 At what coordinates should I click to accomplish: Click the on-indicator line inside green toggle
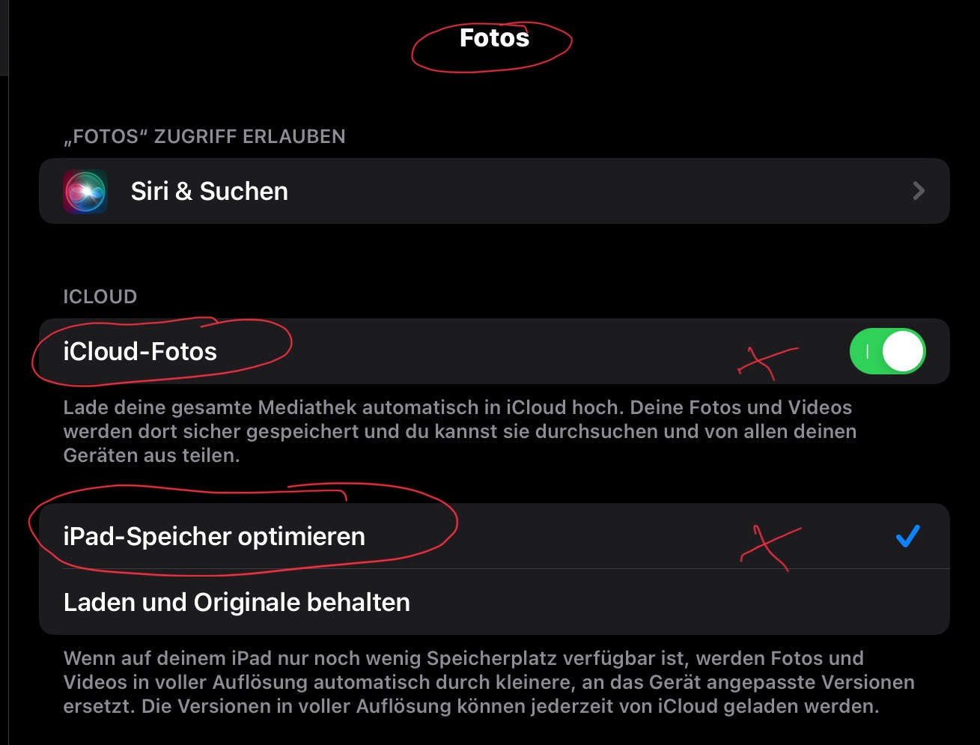867,351
